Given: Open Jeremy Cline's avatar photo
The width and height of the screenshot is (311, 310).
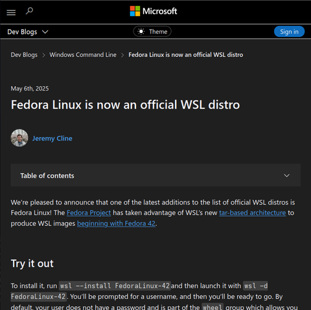Looking at the screenshot, I should click(x=19, y=138).
